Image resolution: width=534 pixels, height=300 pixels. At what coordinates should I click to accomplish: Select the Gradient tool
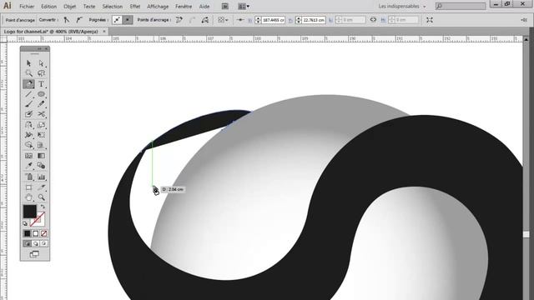pos(41,156)
